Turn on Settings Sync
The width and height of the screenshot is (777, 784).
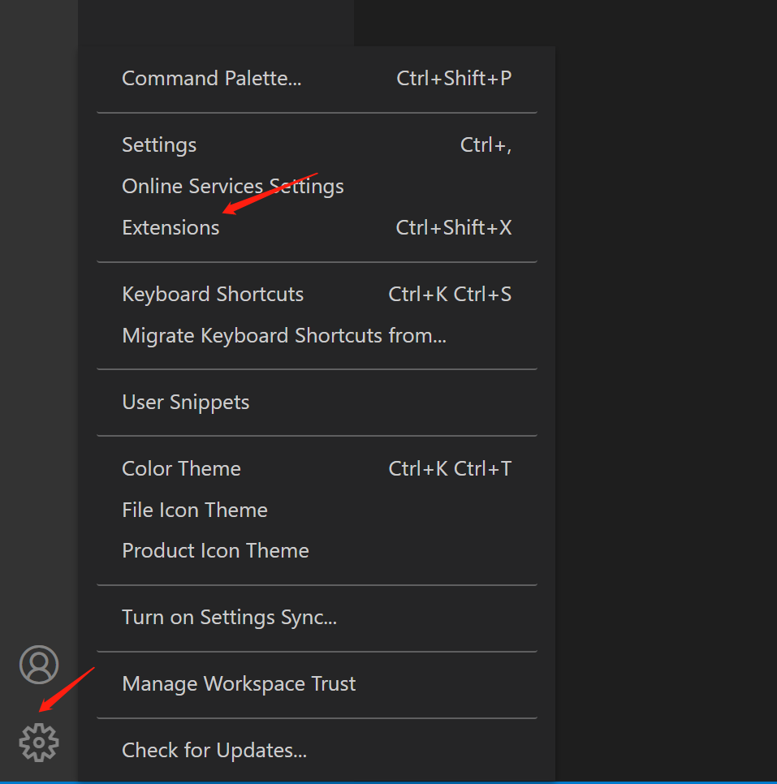[x=229, y=618]
